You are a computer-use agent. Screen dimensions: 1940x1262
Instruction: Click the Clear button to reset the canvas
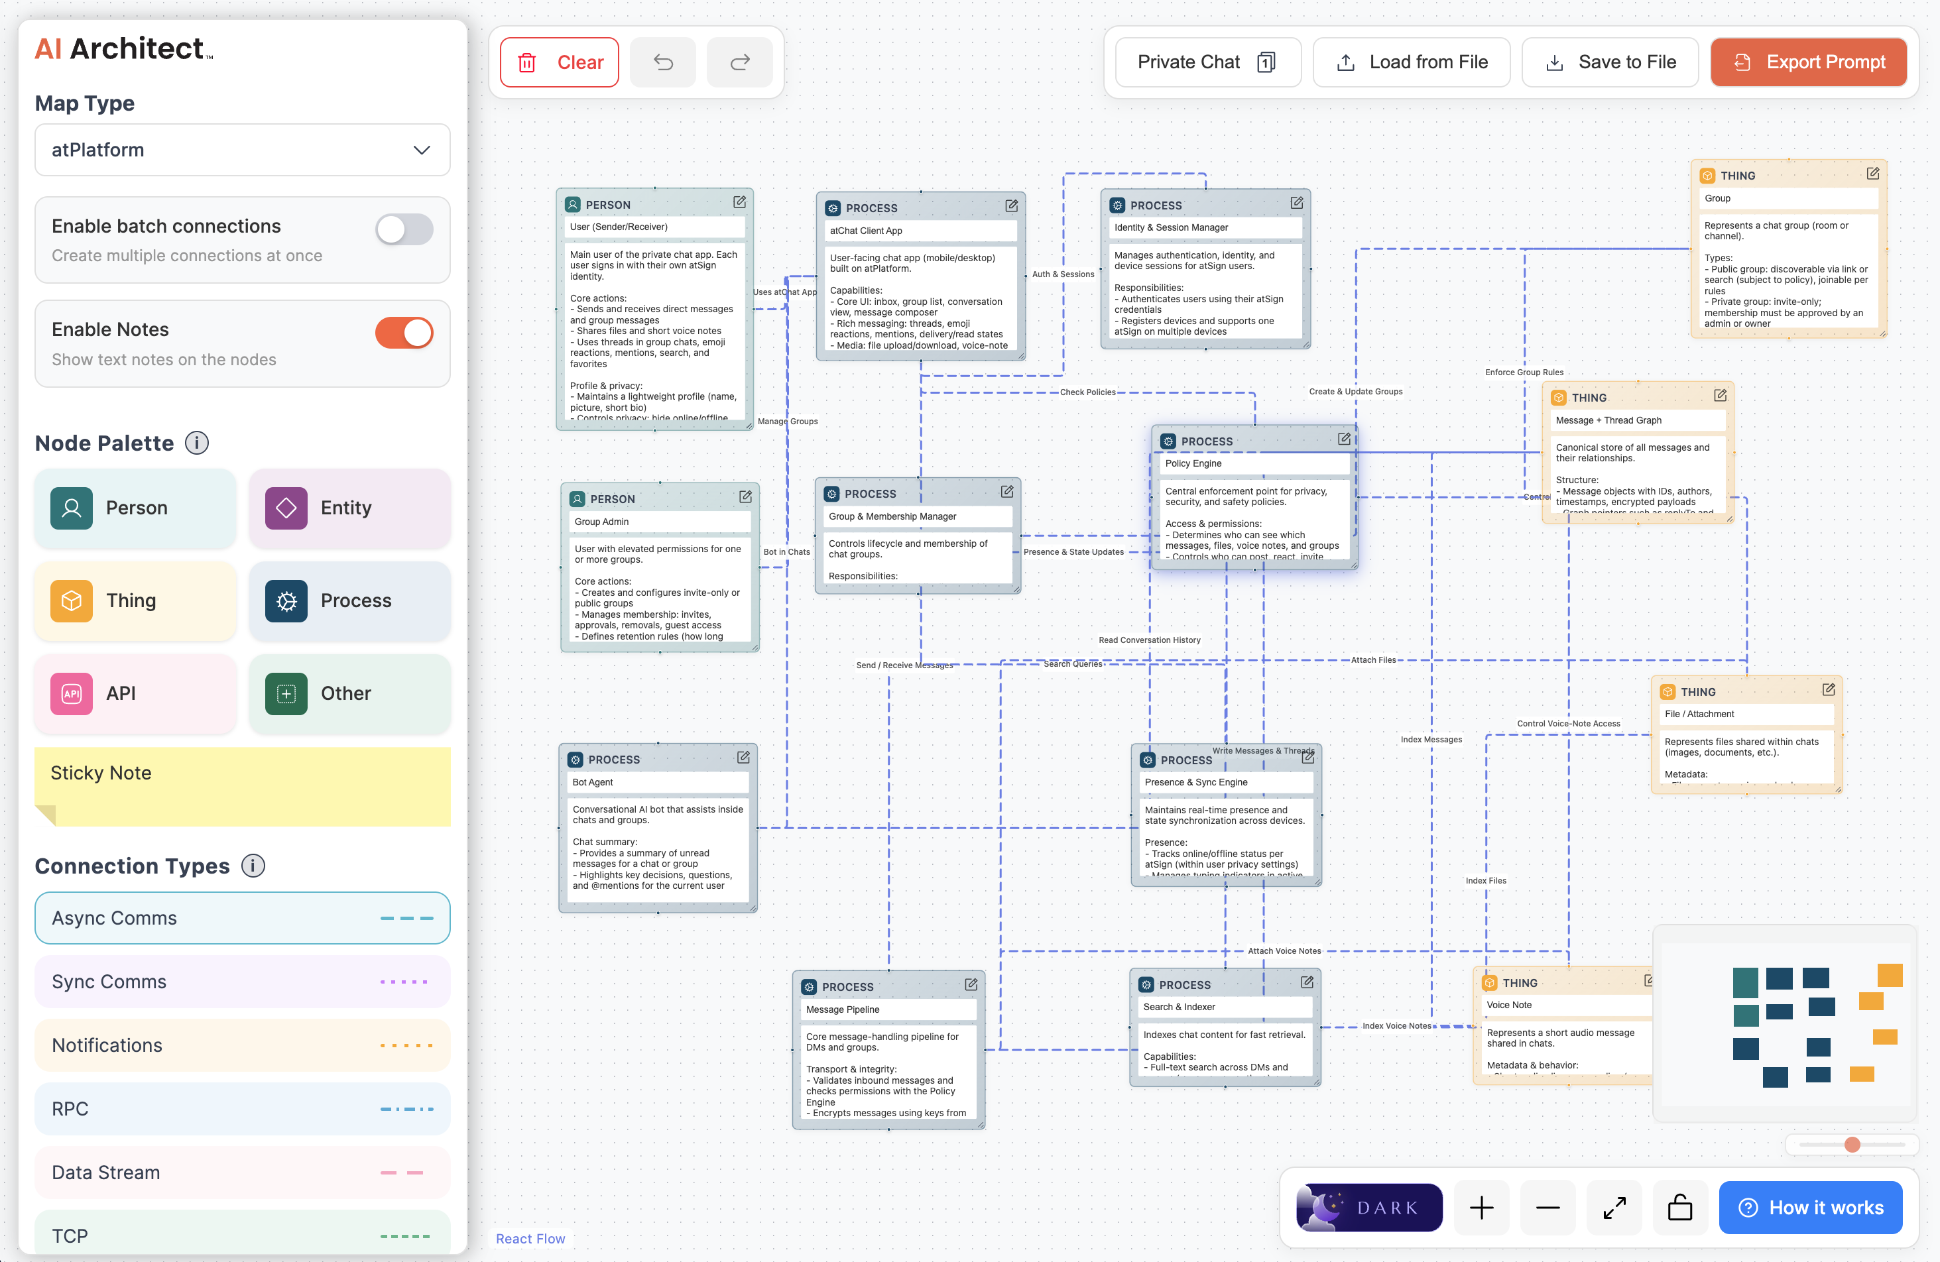[x=559, y=62]
